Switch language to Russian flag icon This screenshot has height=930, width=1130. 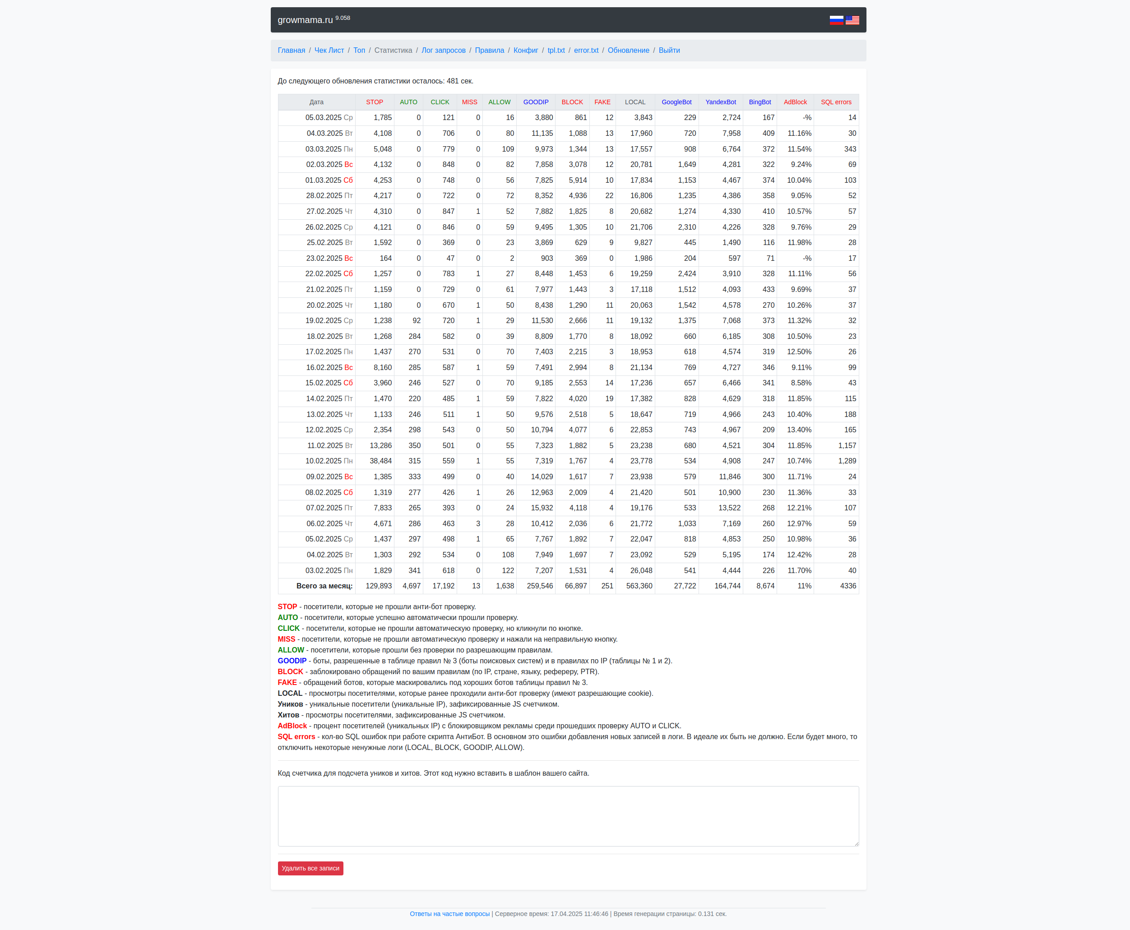[x=836, y=20]
